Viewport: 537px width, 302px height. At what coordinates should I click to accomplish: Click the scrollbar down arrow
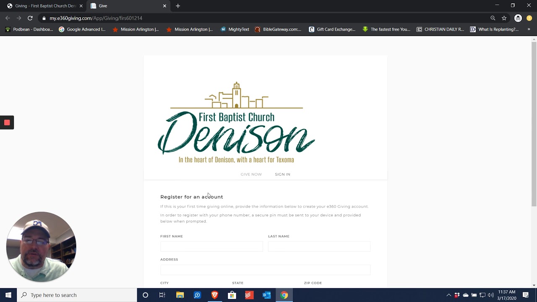click(x=534, y=285)
